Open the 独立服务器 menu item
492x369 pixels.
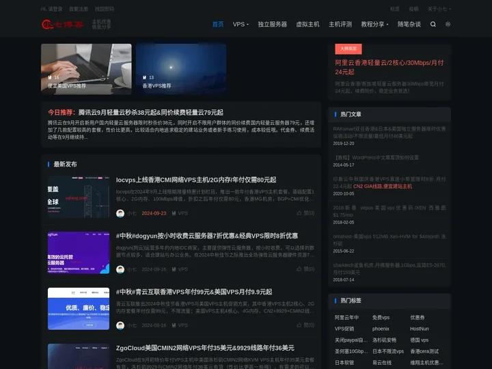tap(273, 24)
